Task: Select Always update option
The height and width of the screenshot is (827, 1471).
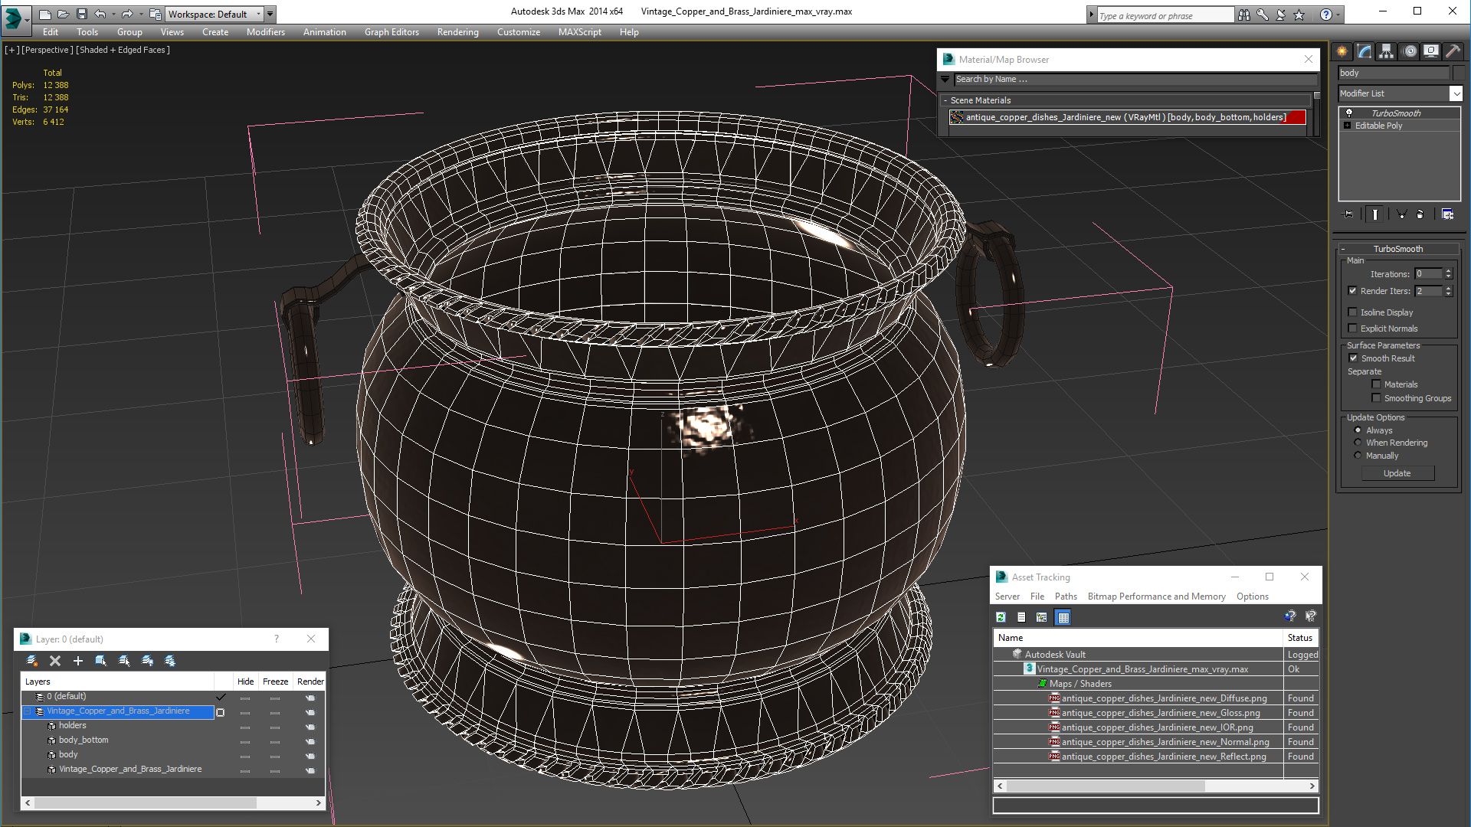Action: (1358, 430)
